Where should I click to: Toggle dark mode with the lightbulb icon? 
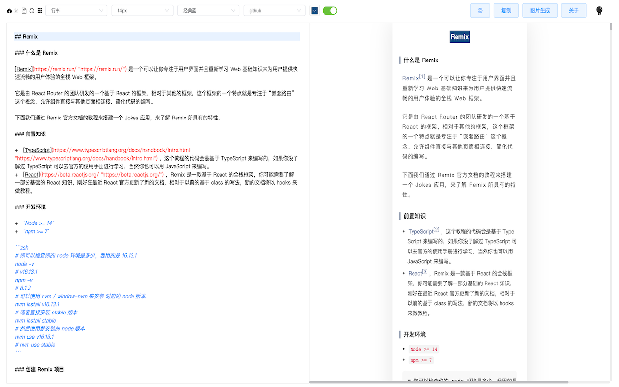click(x=599, y=10)
